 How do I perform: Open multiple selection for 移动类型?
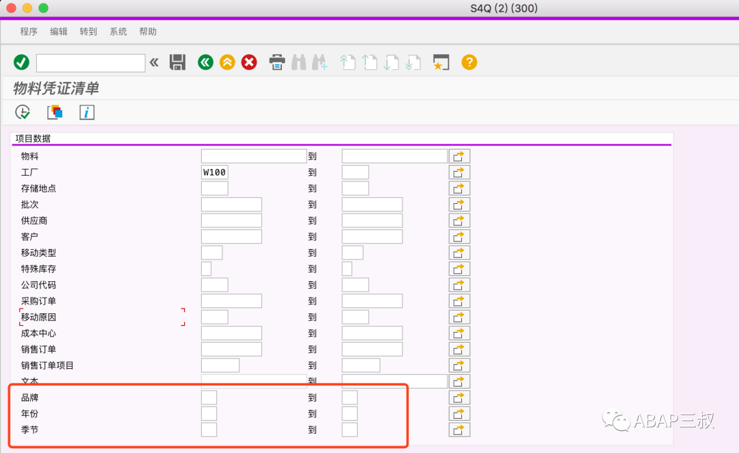[x=459, y=253]
